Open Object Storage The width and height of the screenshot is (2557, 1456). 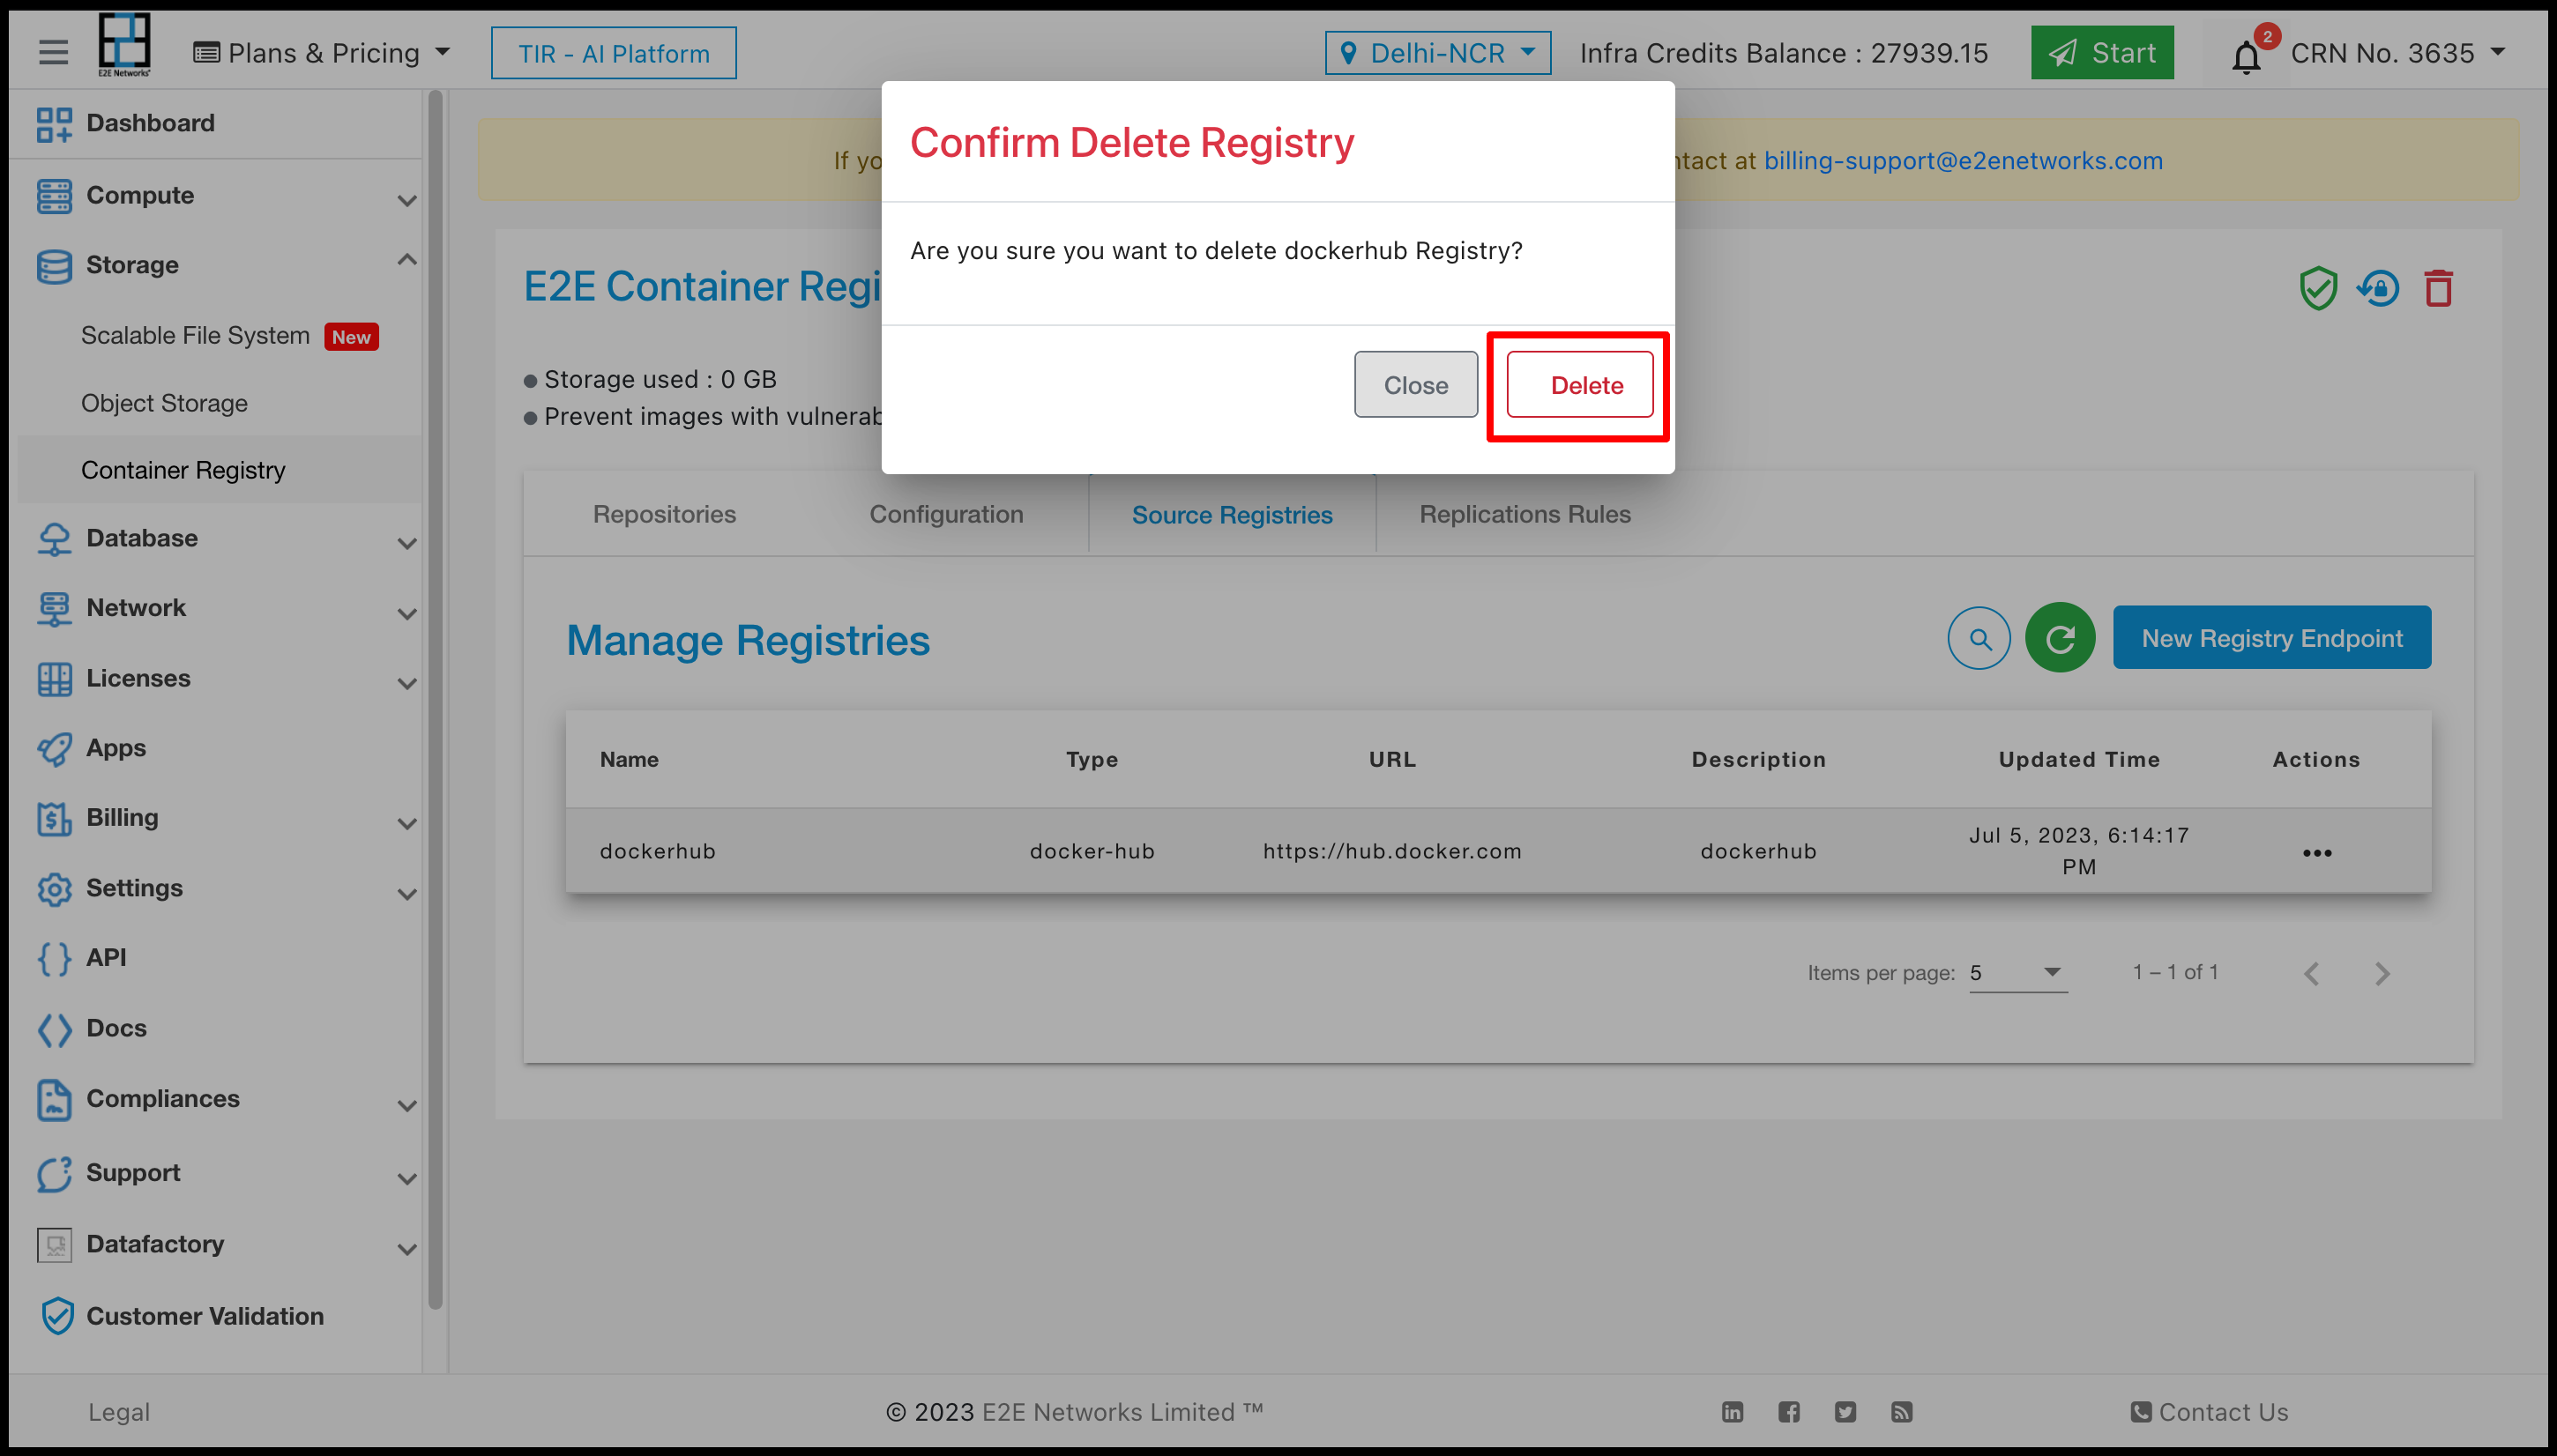[164, 403]
